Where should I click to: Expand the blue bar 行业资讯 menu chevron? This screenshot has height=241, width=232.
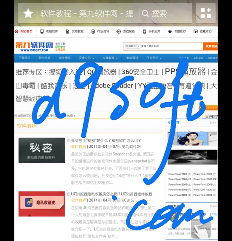[x=161, y=58]
